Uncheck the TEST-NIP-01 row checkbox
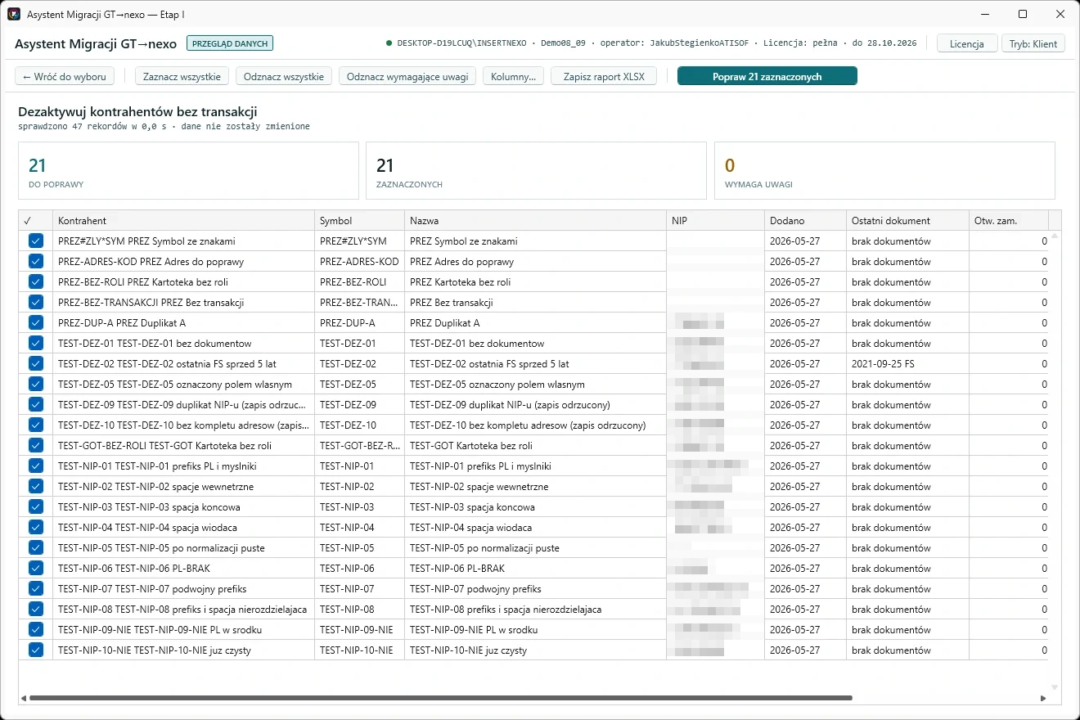The image size is (1080, 720). 36,466
